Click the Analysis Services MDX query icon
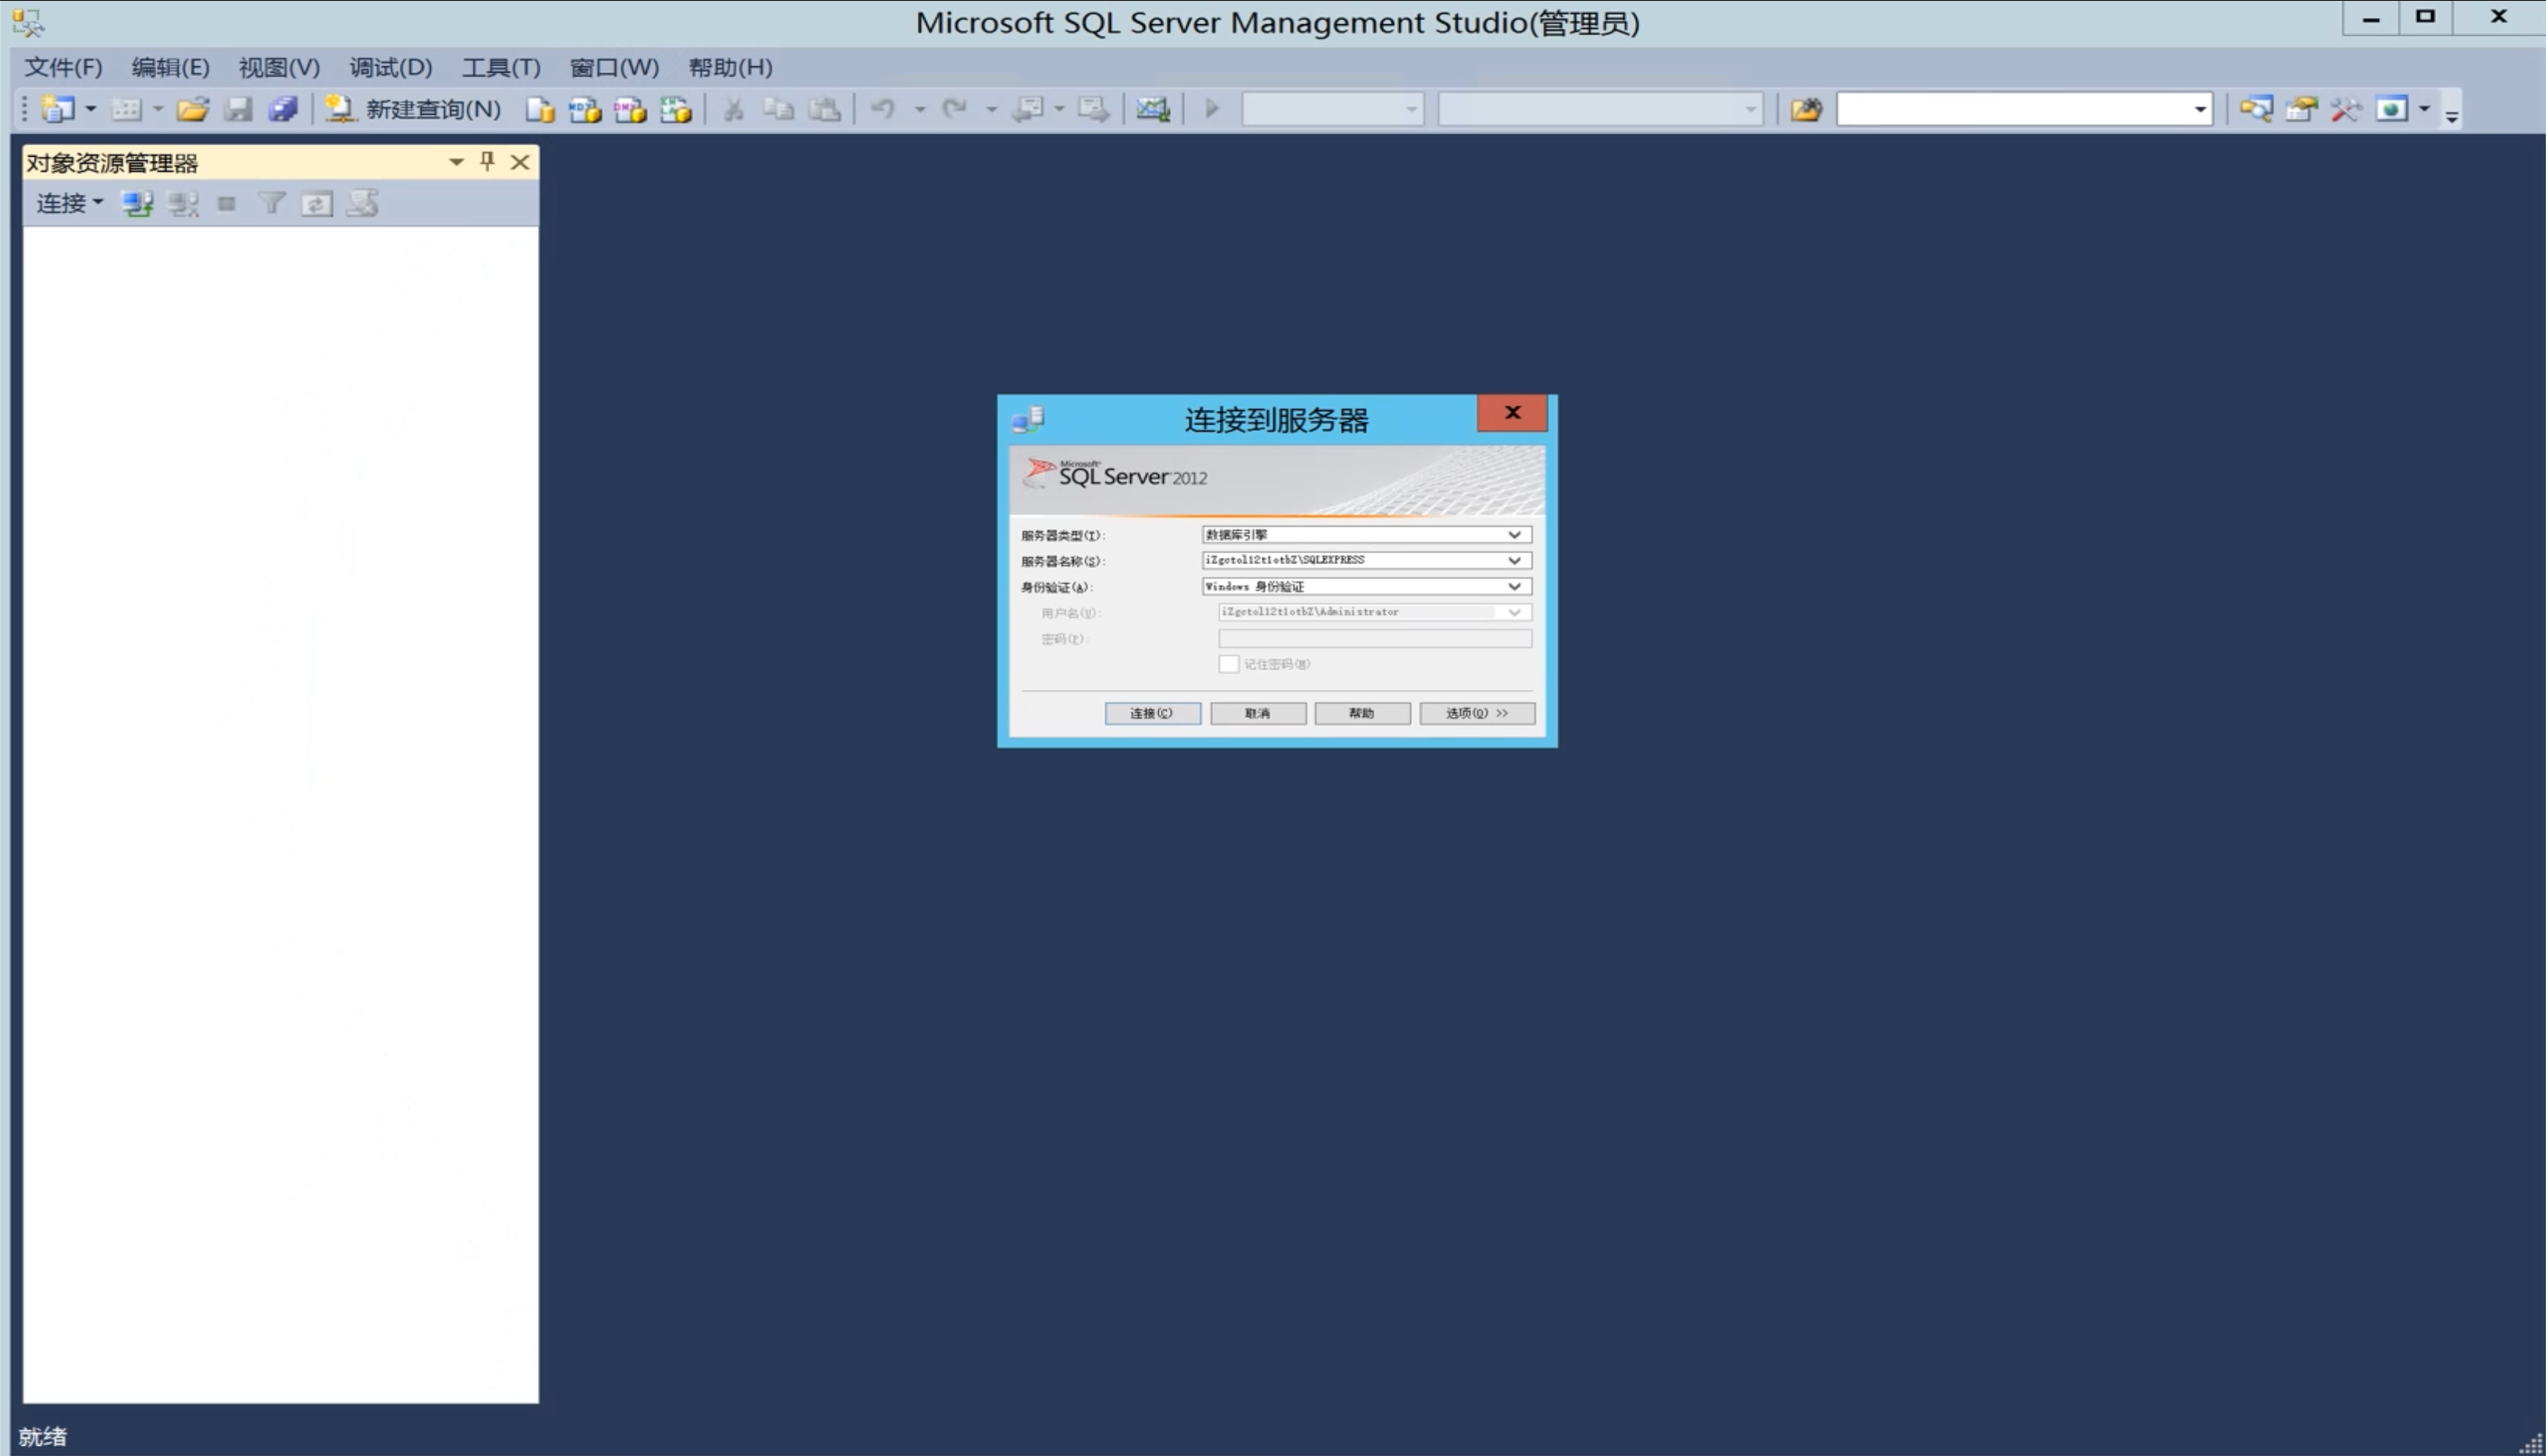The height and width of the screenshot is (1456, 2546). (x=585, y=109)
